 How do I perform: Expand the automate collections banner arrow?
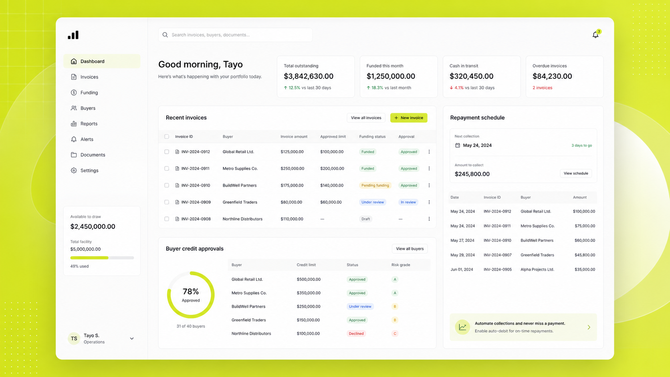[x=589, y=327]
